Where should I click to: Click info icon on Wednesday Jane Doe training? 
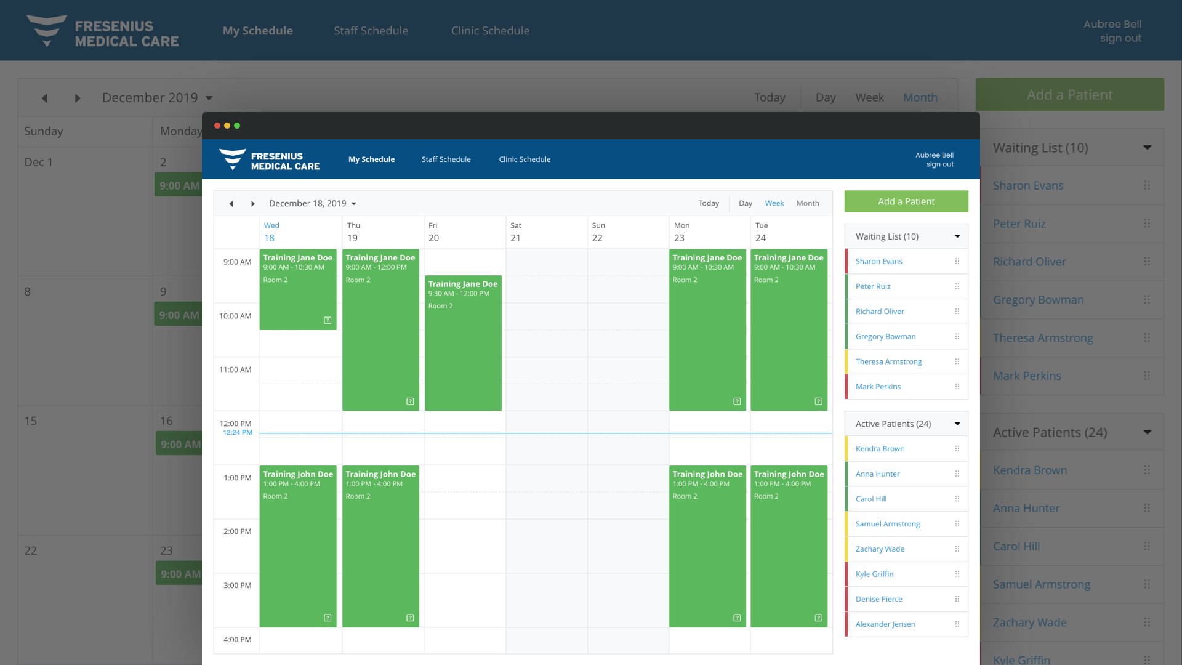pyautogui.click(x=328, y=320)
